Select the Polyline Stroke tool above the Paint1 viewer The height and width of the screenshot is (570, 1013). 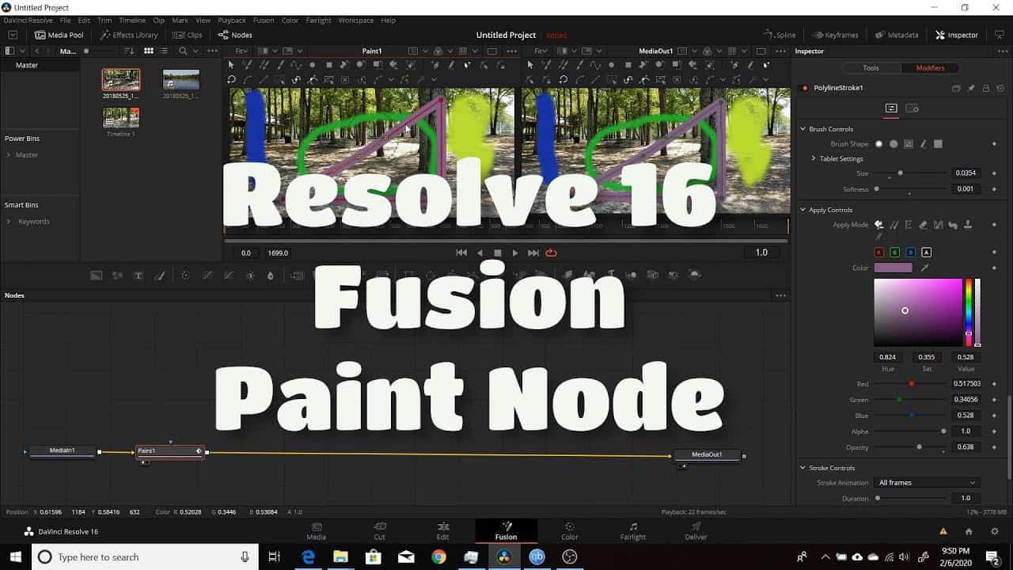point(298,67)
